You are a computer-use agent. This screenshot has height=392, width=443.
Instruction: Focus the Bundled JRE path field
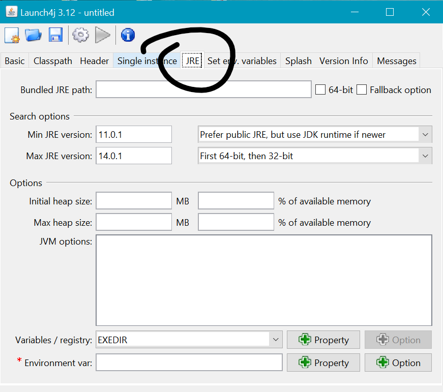[x=204, y=89]
